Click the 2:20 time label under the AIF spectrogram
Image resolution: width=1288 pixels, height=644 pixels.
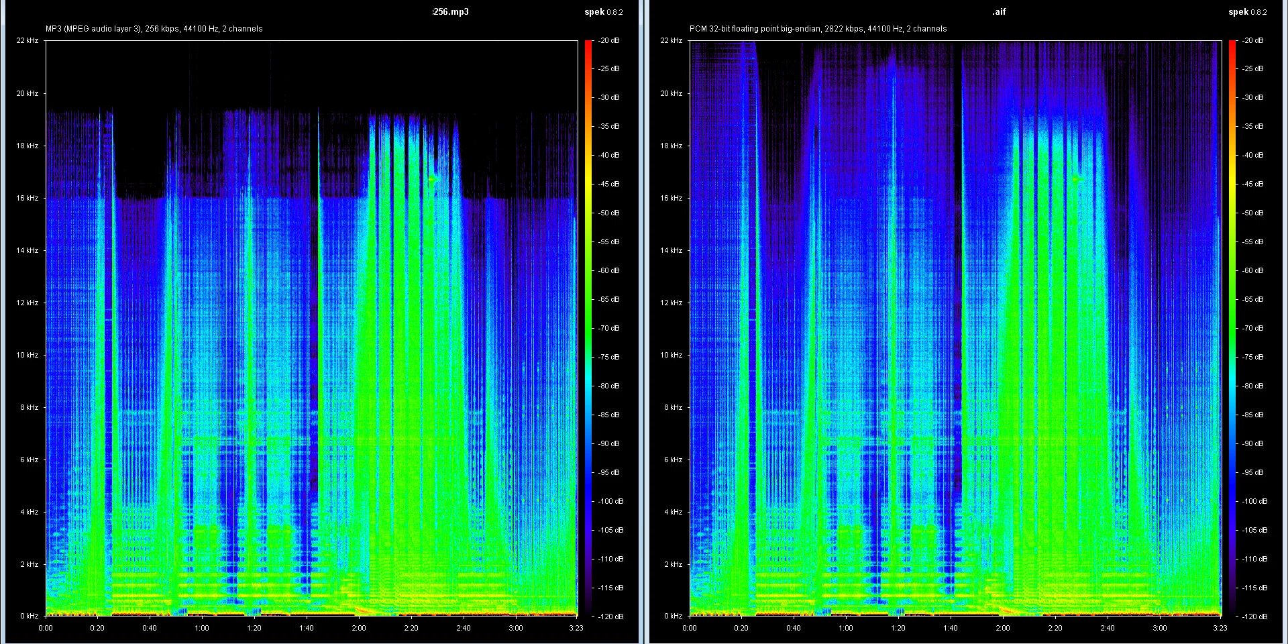[x=1055, y=628]
